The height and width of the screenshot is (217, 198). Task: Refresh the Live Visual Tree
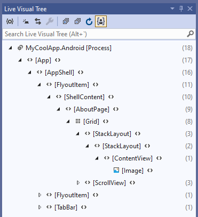(89, 21)
